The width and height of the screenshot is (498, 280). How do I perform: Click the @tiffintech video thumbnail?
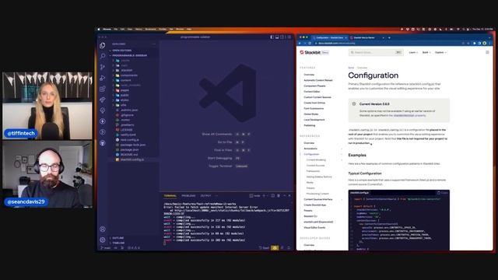pos(47,106)
